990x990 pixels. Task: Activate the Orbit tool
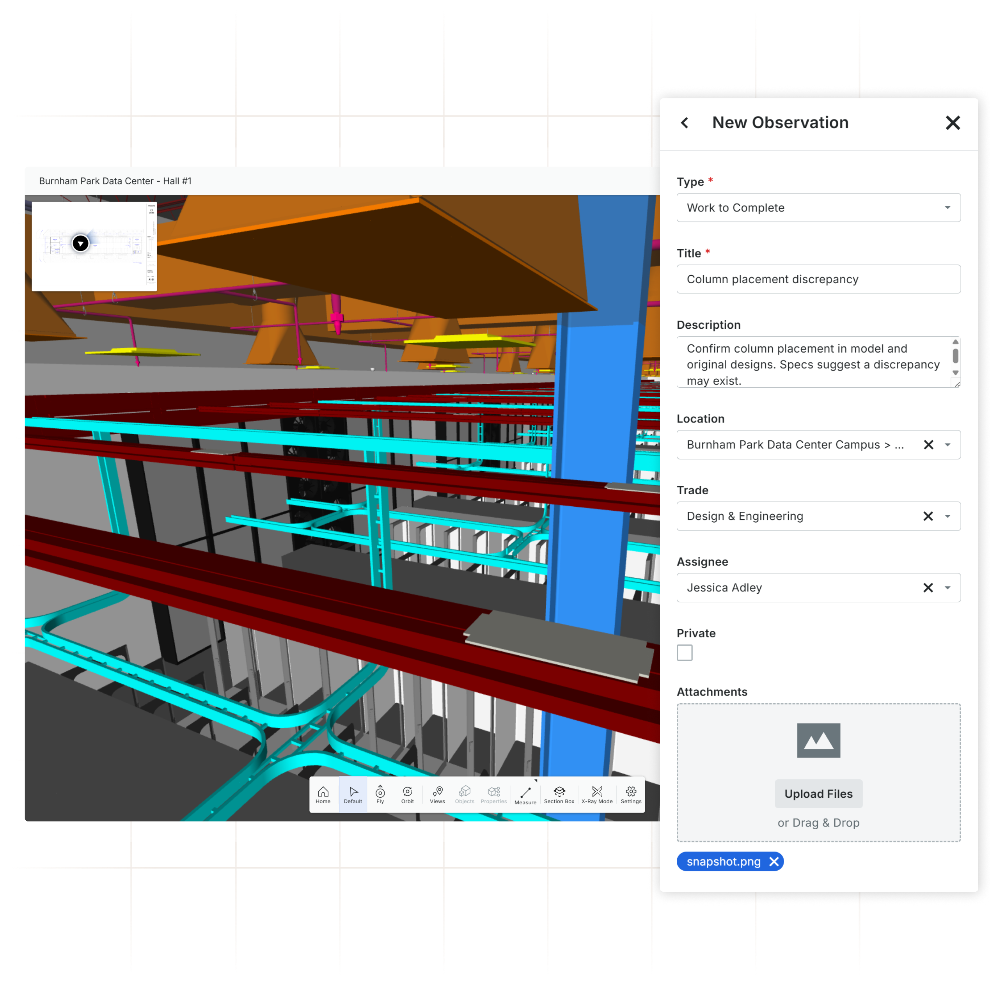[x=407, y=794]
